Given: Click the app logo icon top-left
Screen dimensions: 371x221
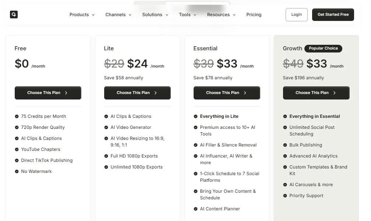Looking at the screenshot, I should coord(14,14).
